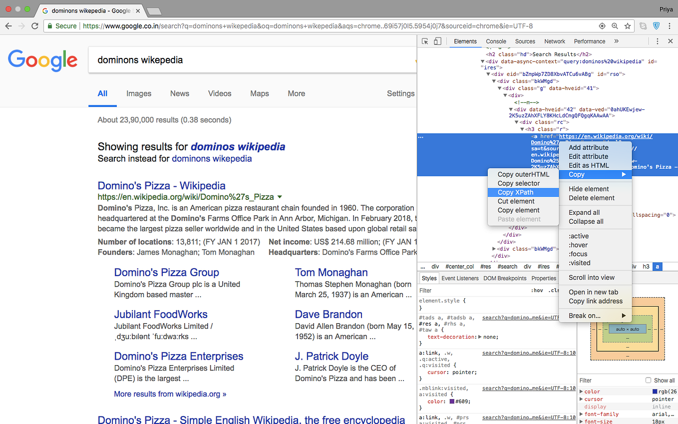The image size is (678, 424).
Task: Collapse the div class="g" data-hveid="41" node
Action: (x=499, y=88)
